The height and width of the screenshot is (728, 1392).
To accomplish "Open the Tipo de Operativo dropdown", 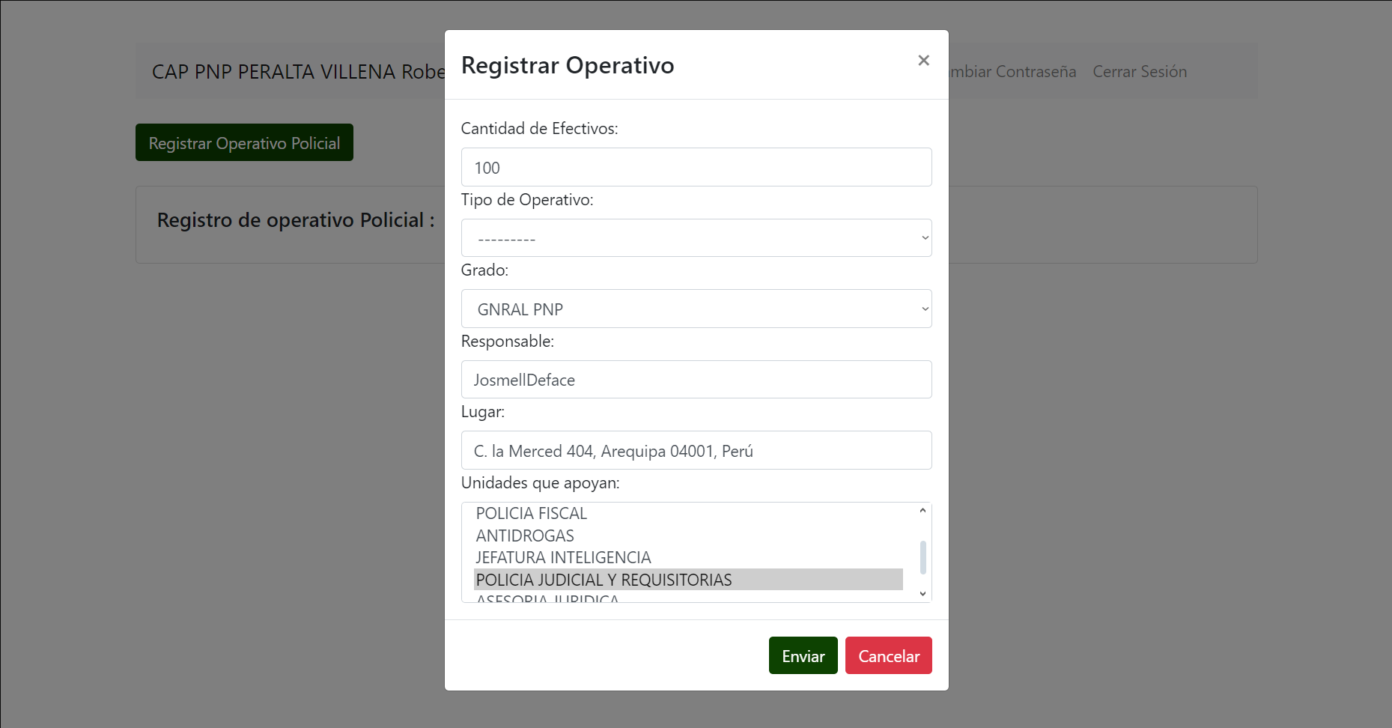I will coord(696,238).
